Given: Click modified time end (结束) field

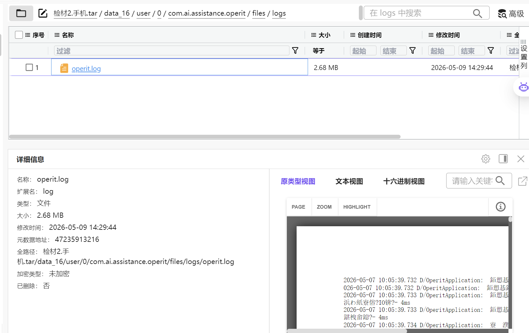Looking at the screenshot, I should (x=472, y=51).
